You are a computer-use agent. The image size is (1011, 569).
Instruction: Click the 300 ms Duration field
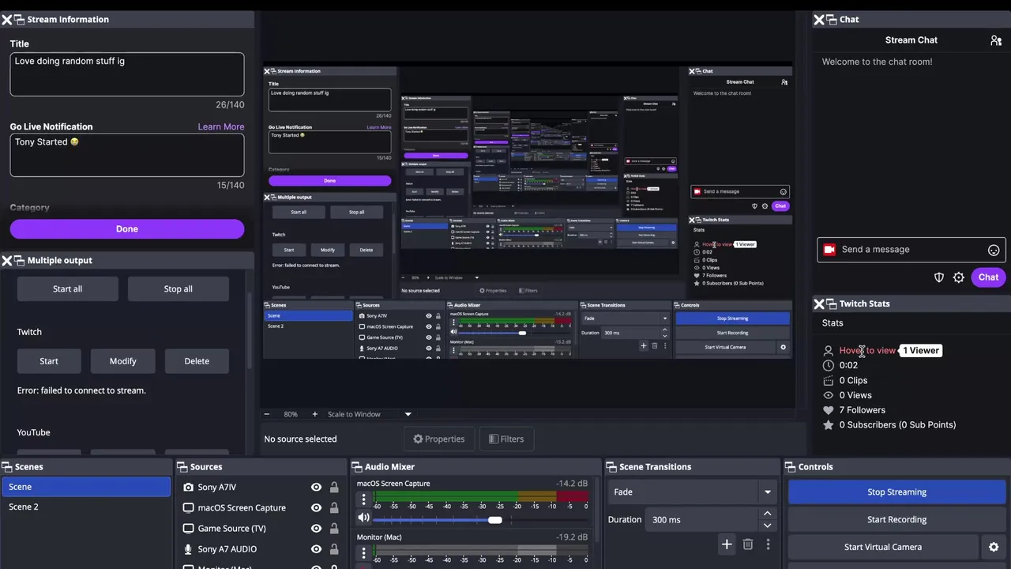click(x=703, y=519)
